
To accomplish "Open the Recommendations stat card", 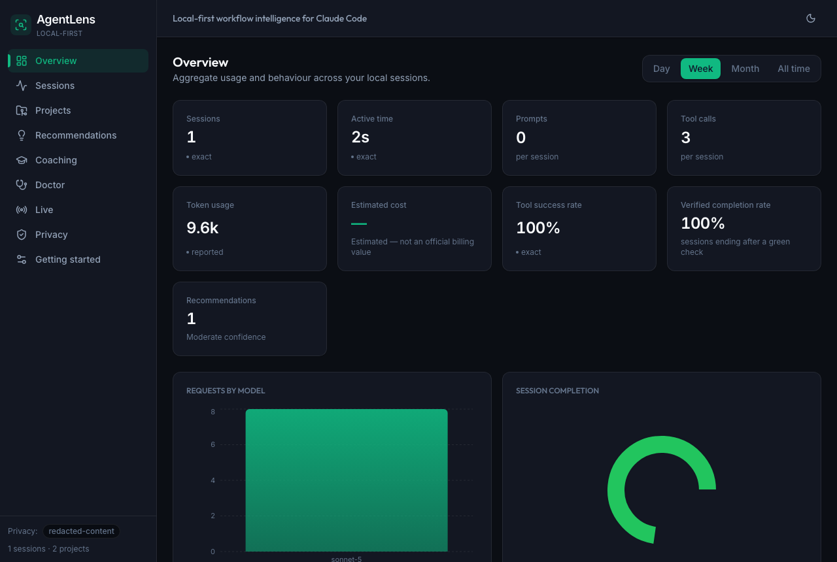I will pos(250,319).
